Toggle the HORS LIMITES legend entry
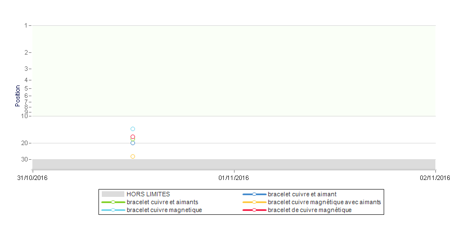 136,194
